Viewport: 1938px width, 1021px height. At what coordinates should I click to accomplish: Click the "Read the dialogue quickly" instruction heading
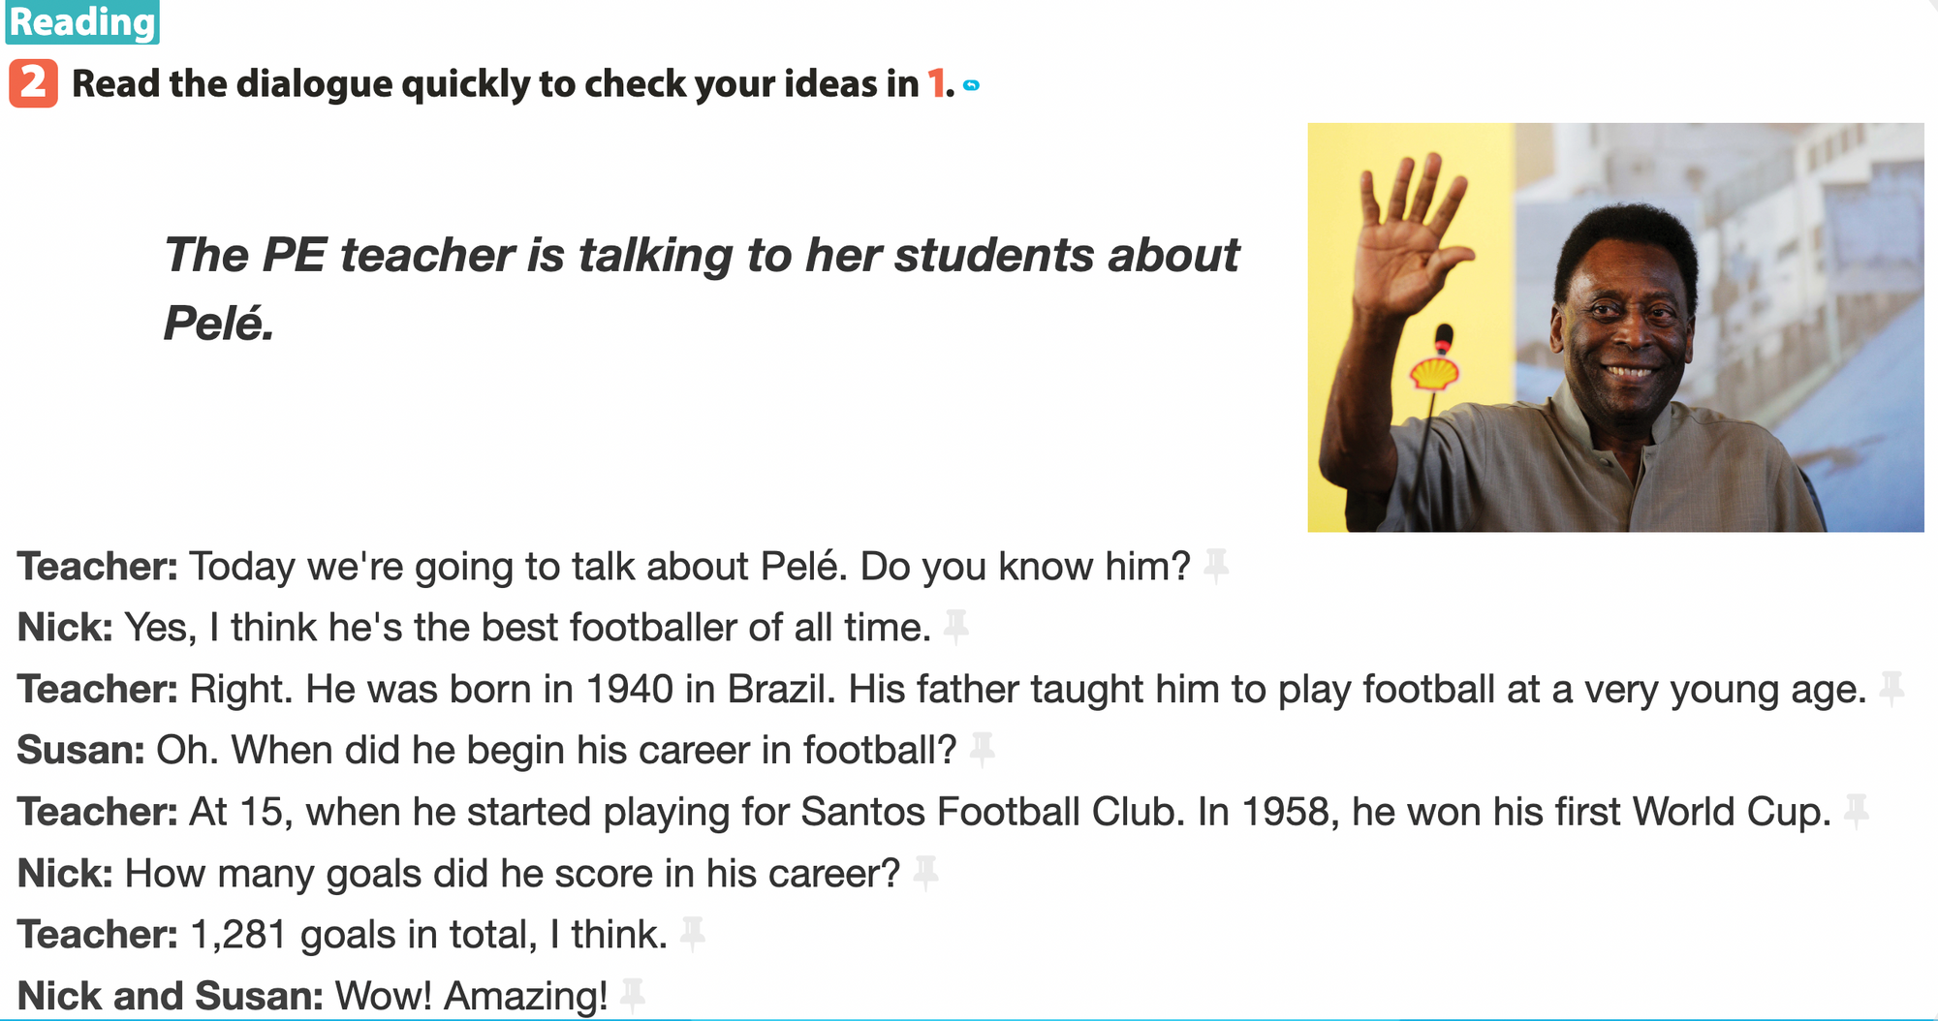click(x=494, y=84)
